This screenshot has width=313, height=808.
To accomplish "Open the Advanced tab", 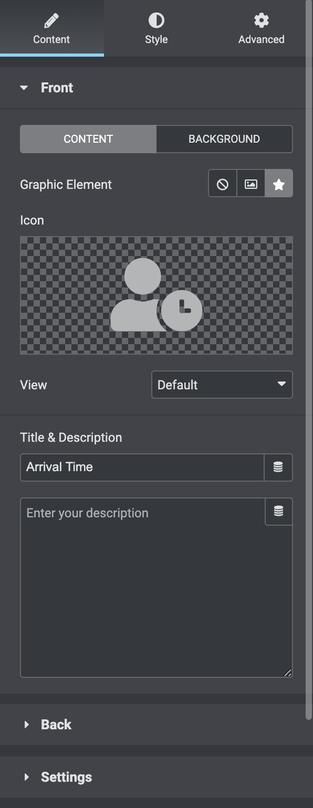I will point(261,28).
